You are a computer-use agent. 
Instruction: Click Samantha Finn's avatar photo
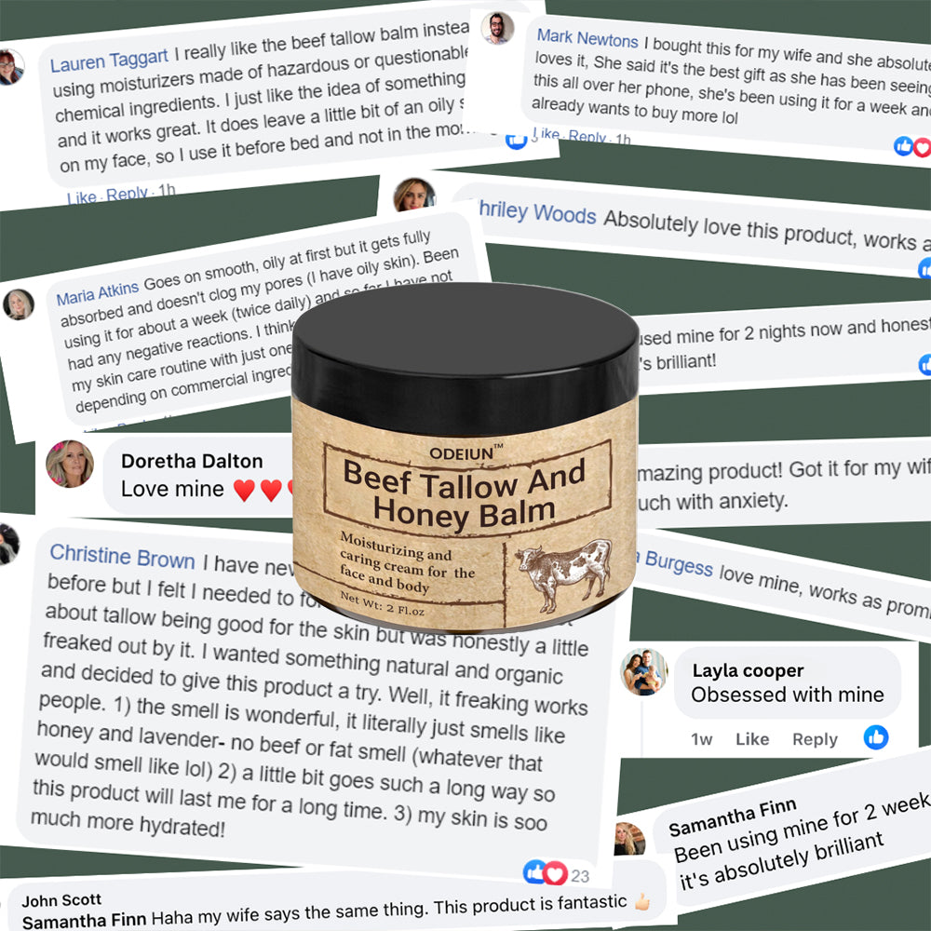629,839
